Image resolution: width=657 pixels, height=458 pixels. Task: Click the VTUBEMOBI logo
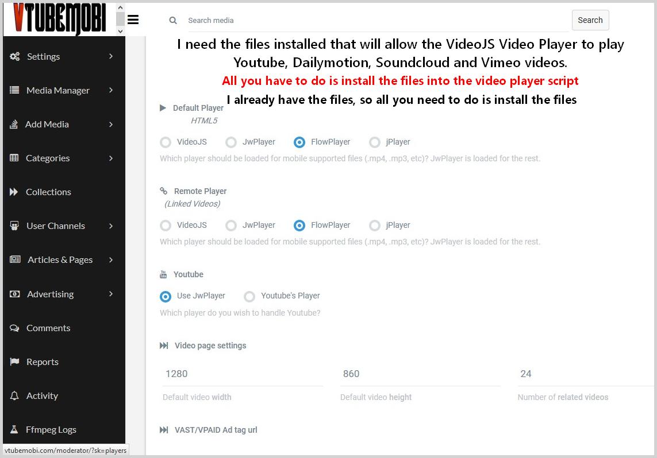click(x=59, y=18)
